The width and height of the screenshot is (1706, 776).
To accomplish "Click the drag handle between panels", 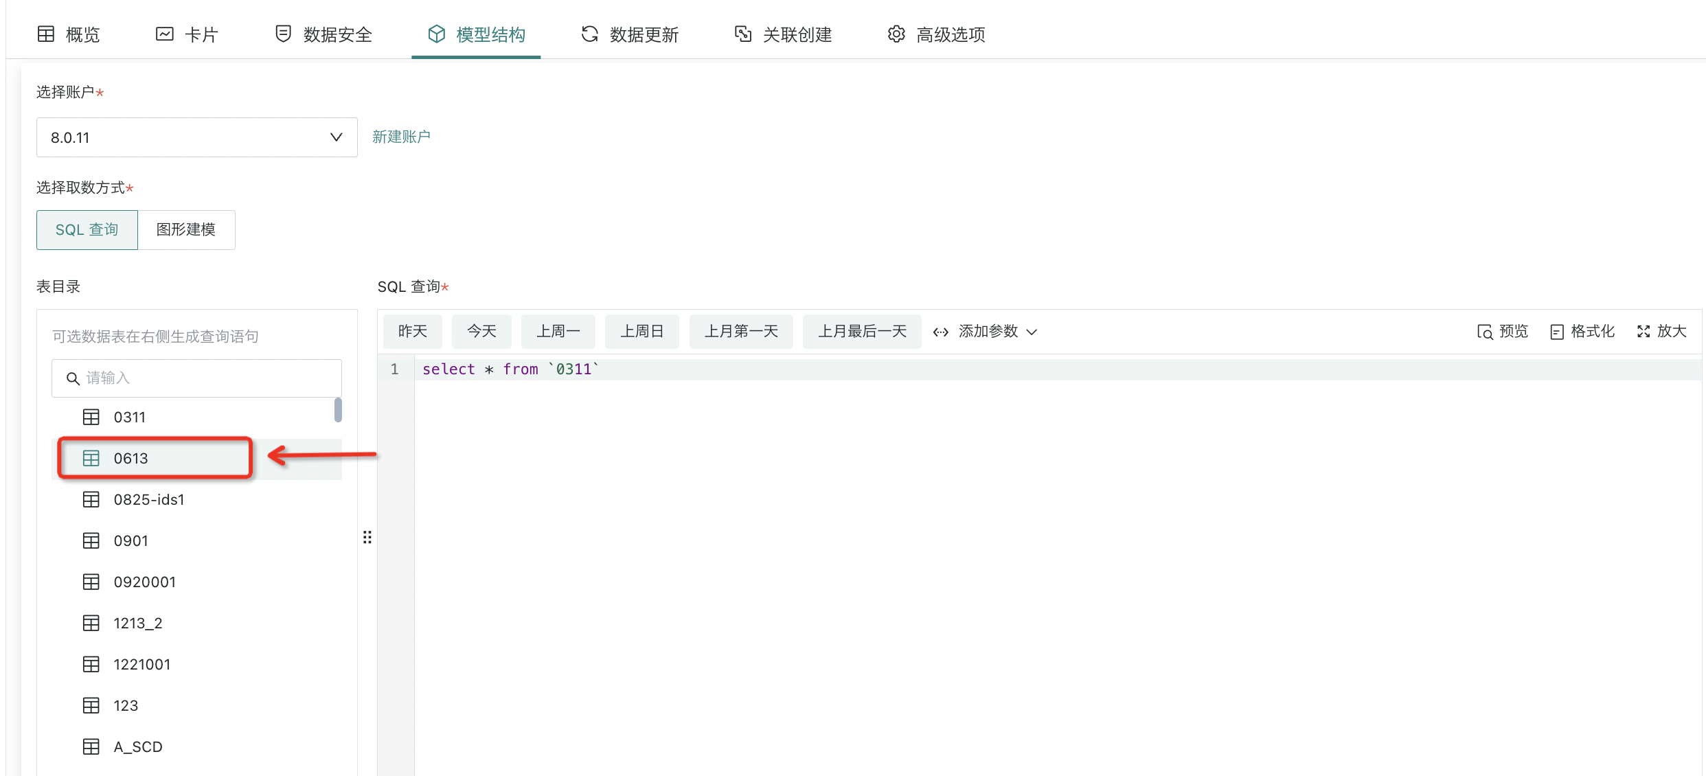I will pos(367,537).
